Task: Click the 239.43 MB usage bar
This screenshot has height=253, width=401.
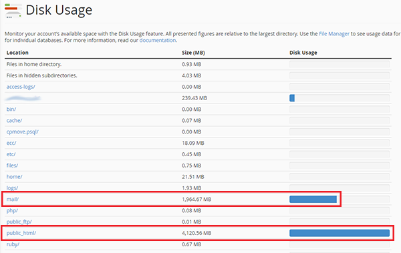Action: pyautogui.click(x=292, y=98)
